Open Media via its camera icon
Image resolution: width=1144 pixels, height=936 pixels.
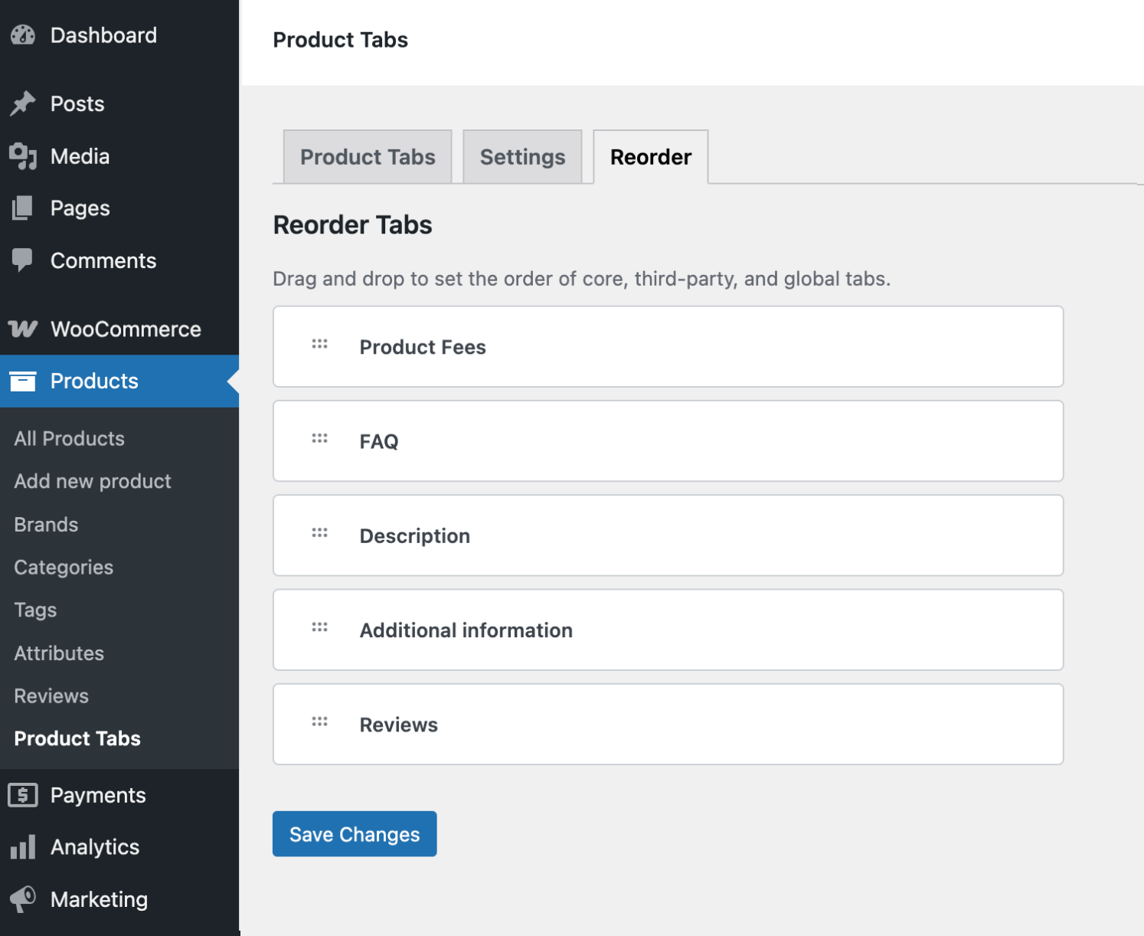[23, 155]
